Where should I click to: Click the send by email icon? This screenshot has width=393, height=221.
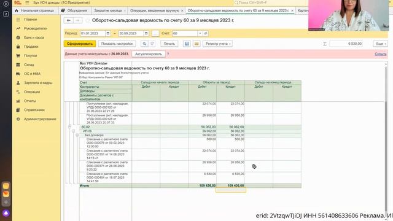pos(196,44)
